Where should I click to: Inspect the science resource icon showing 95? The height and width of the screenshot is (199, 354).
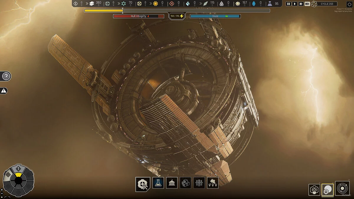[x=271, y=4]
